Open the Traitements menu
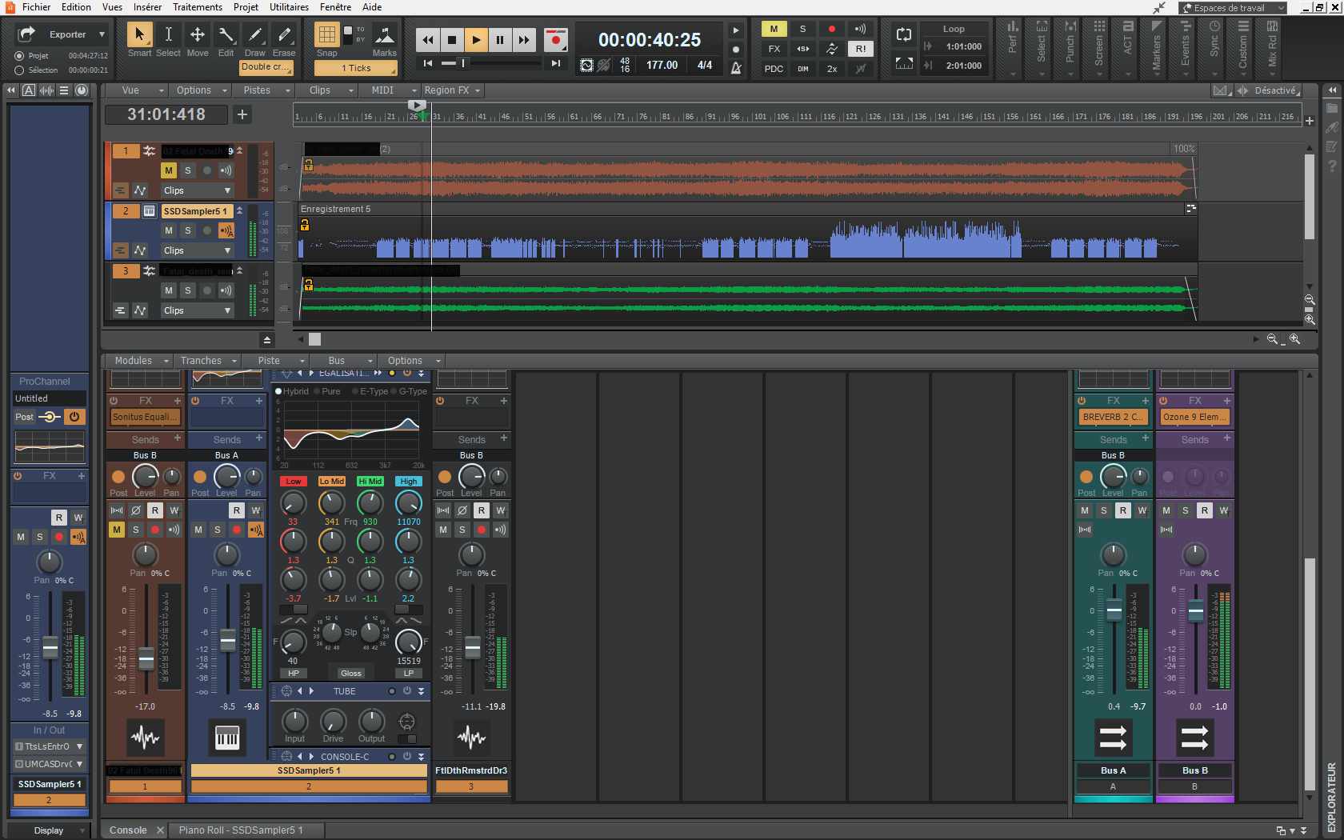1344x840 pixels. (198, 7)
